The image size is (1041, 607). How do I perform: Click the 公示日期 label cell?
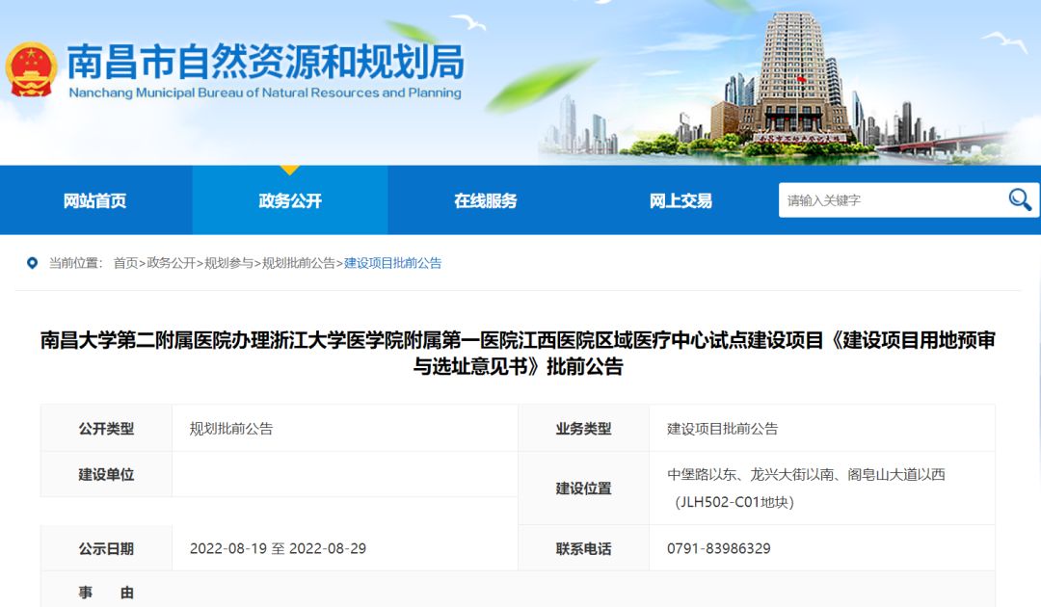(x=106, y=548)
